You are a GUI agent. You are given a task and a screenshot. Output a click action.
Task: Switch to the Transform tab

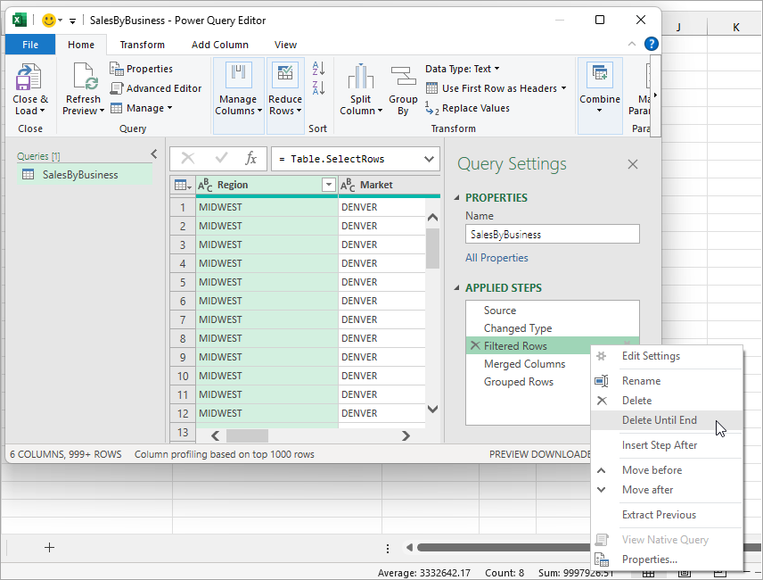(x=142, y=45)
